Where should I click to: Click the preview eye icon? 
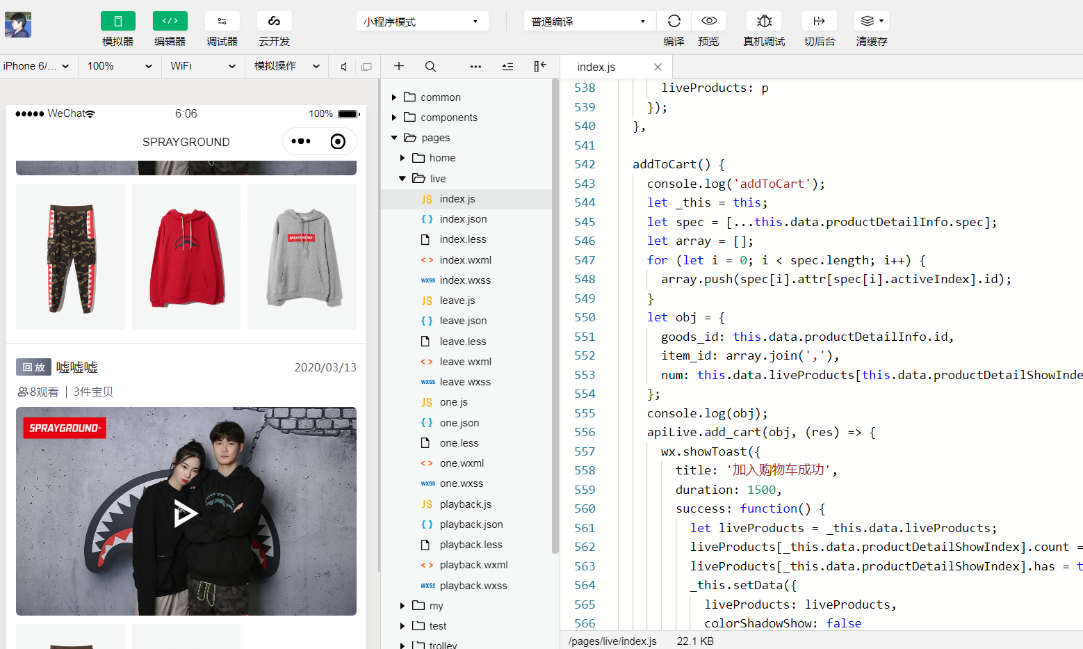pos(708,22)
